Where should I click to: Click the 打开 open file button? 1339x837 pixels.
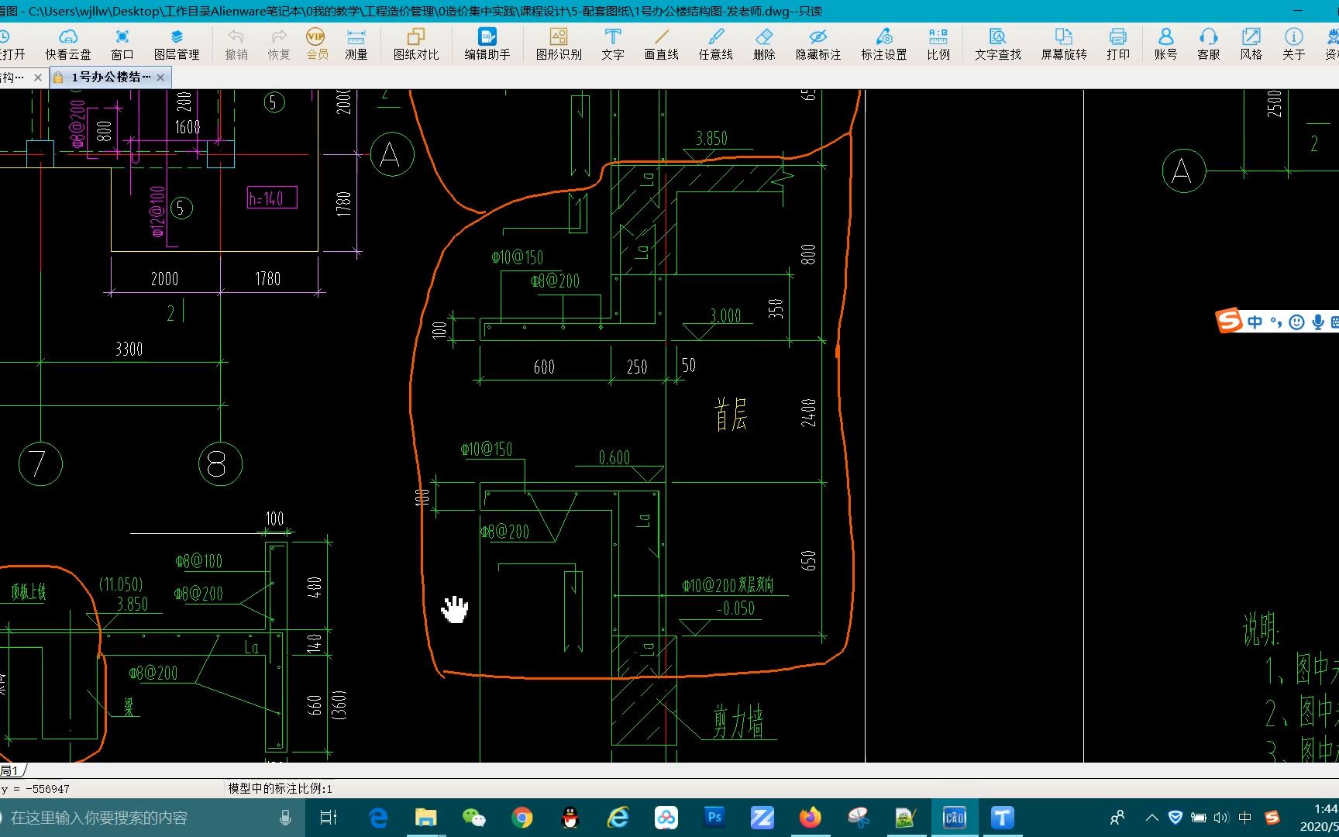point(12,44)
